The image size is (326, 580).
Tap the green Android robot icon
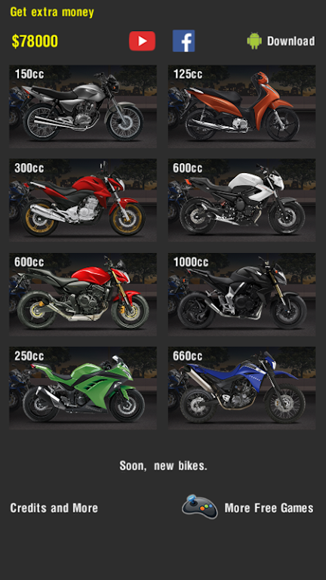click(x=254, y=41)
